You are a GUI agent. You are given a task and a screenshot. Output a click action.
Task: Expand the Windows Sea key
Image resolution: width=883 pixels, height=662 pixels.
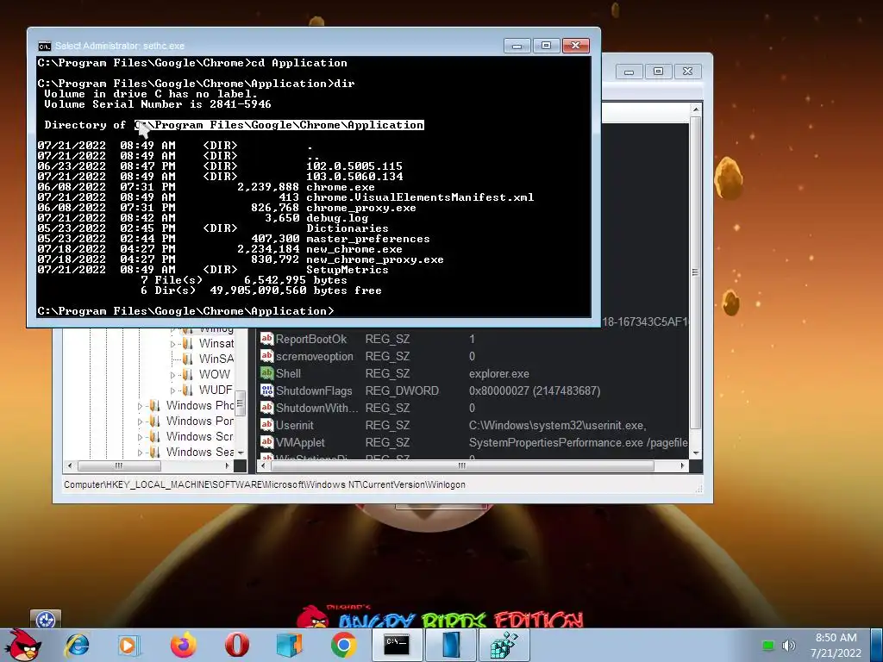140,453
